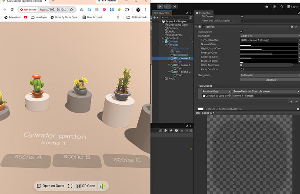300x194 pixels.
Task: Open the Unity cloud services icon
Action: tap(267, 7)
